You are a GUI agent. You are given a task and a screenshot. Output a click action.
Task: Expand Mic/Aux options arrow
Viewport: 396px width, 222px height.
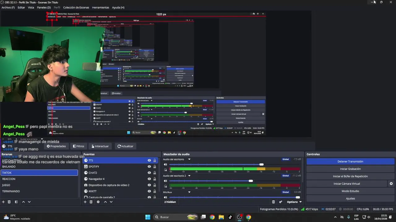189,192
